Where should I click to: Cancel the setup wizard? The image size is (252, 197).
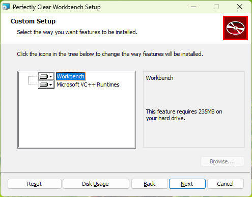coord(226,184)
